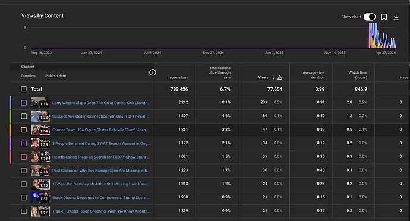Check the Larry Wheels video checkbox

[24, 103]
